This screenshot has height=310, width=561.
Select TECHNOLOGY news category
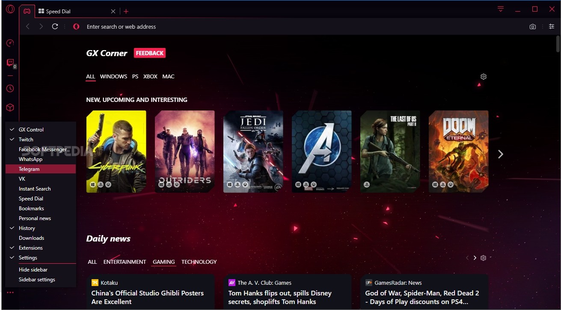pos(199,262)
